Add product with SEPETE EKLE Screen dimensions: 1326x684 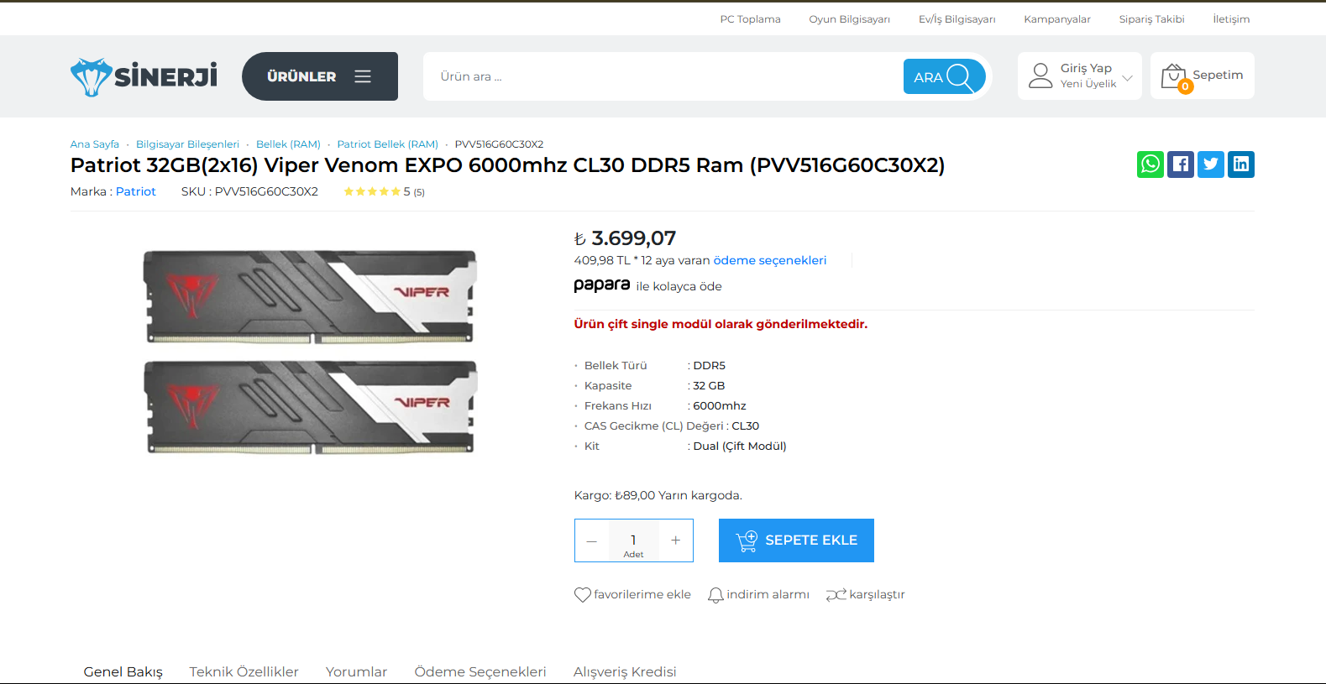796,540
